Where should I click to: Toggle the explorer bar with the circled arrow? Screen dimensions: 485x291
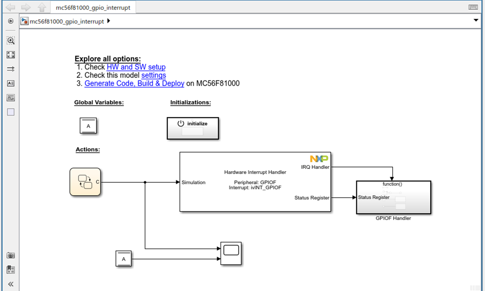[11, 21]
